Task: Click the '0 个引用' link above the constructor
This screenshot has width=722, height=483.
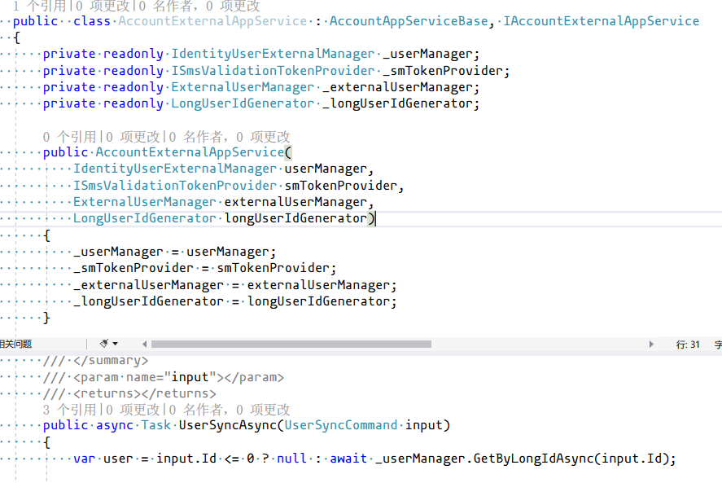Action: tap(66, 136)
